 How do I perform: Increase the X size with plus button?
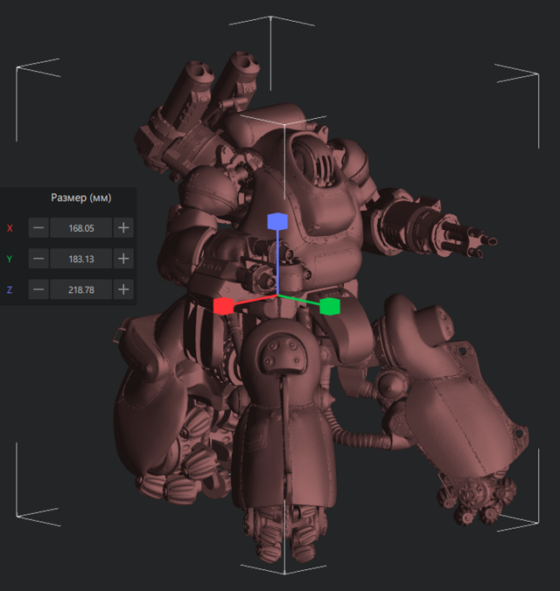[124, 228]
